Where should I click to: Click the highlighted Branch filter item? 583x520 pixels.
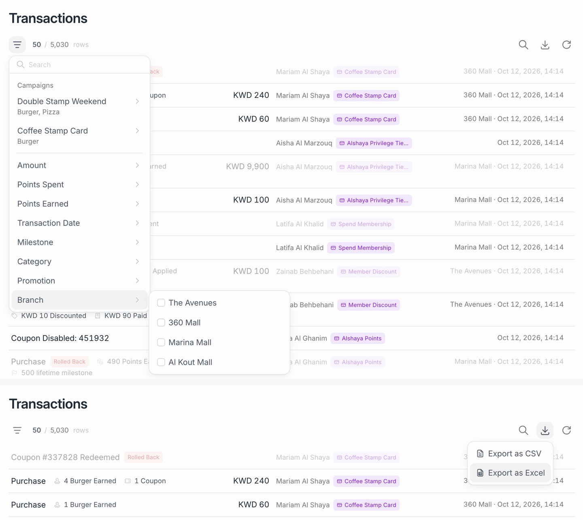(x=79, y=300)
